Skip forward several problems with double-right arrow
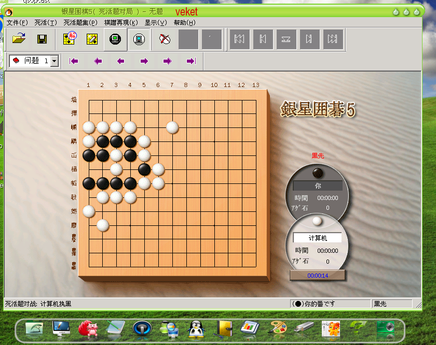 coord(167,61)
